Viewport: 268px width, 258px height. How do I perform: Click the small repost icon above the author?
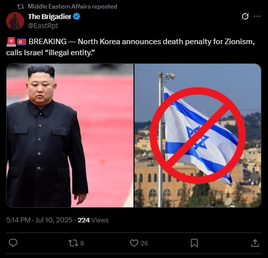coord(21,7)
